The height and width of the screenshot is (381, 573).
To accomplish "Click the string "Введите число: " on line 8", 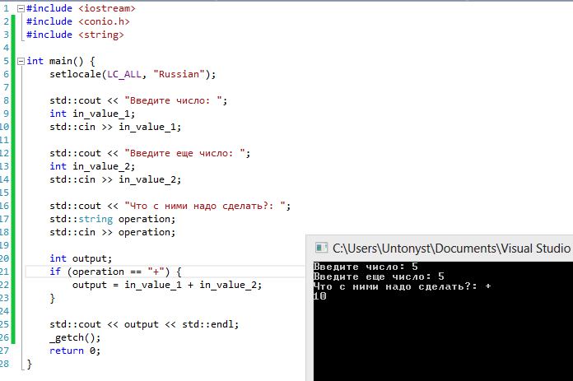I will click(x=173, y=100).
